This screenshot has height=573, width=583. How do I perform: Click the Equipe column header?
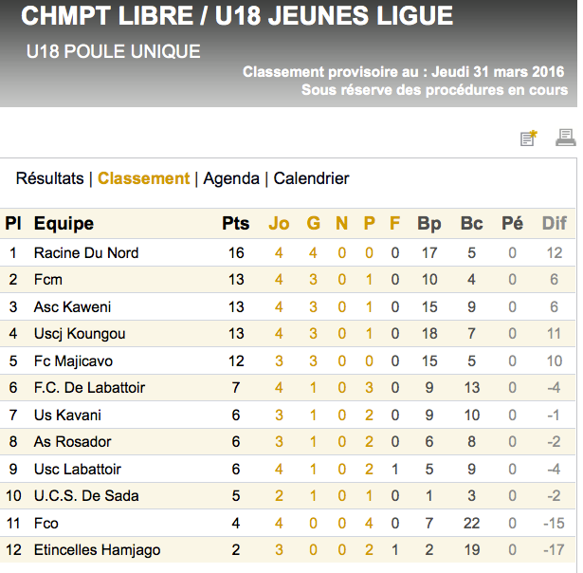[64, 224]
